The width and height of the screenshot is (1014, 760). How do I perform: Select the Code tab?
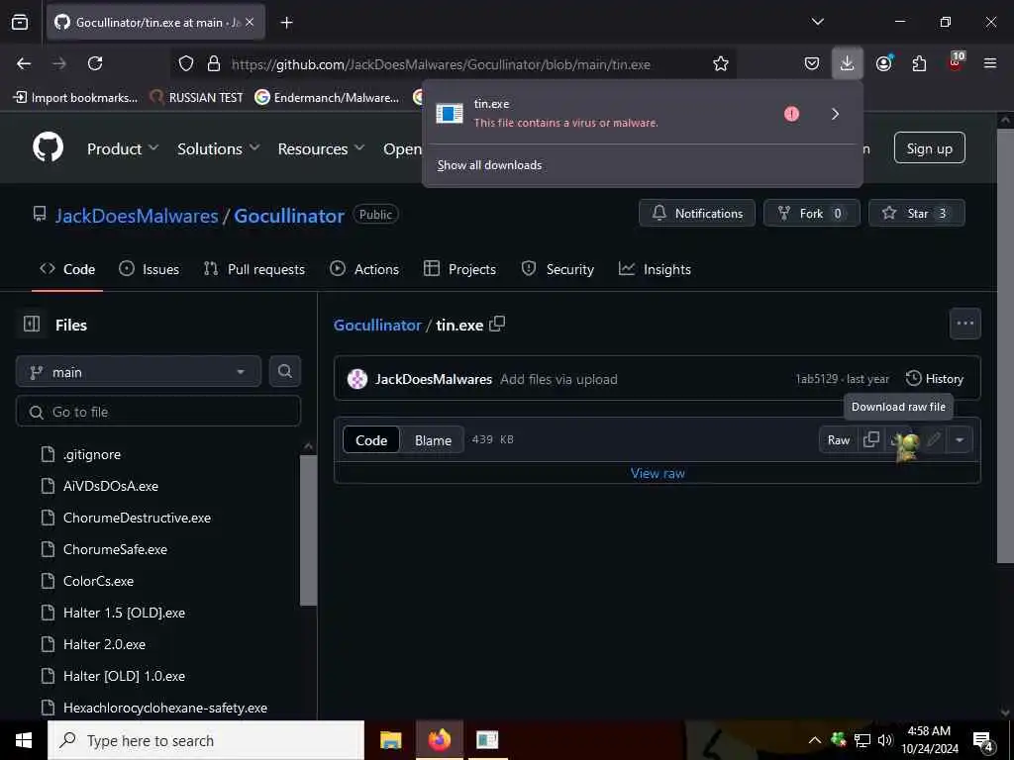(x=67, y=269)
